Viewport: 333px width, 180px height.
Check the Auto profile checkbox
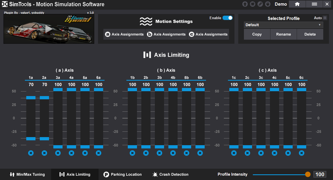[325, 18]
